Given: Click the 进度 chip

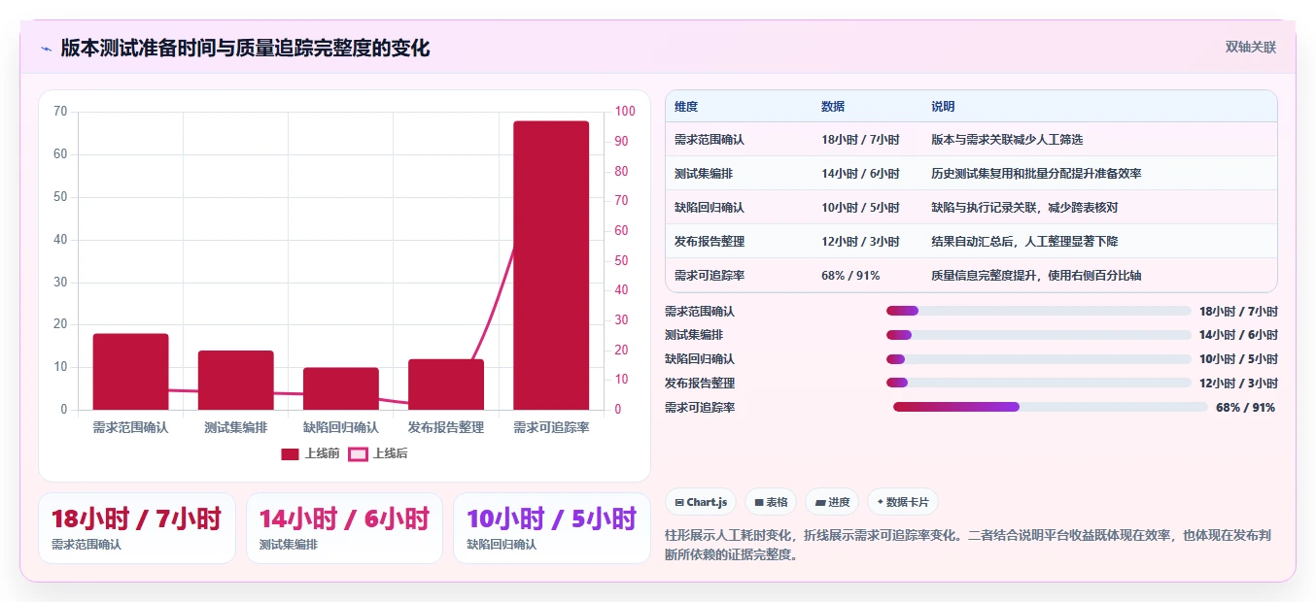Looking at the screenshot, I should click(x=832, y=502).
